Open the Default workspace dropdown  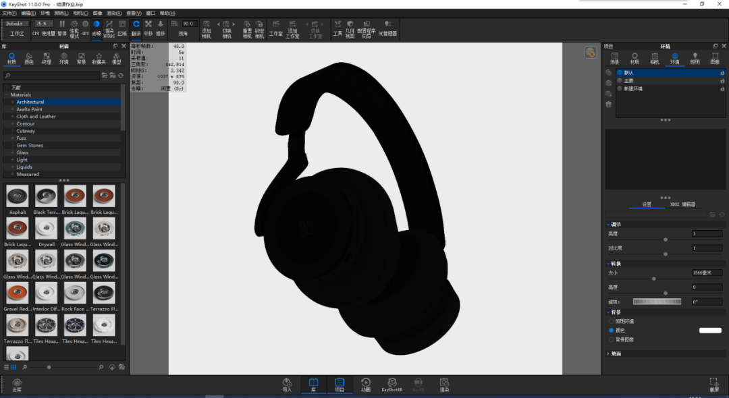[17, 24]
